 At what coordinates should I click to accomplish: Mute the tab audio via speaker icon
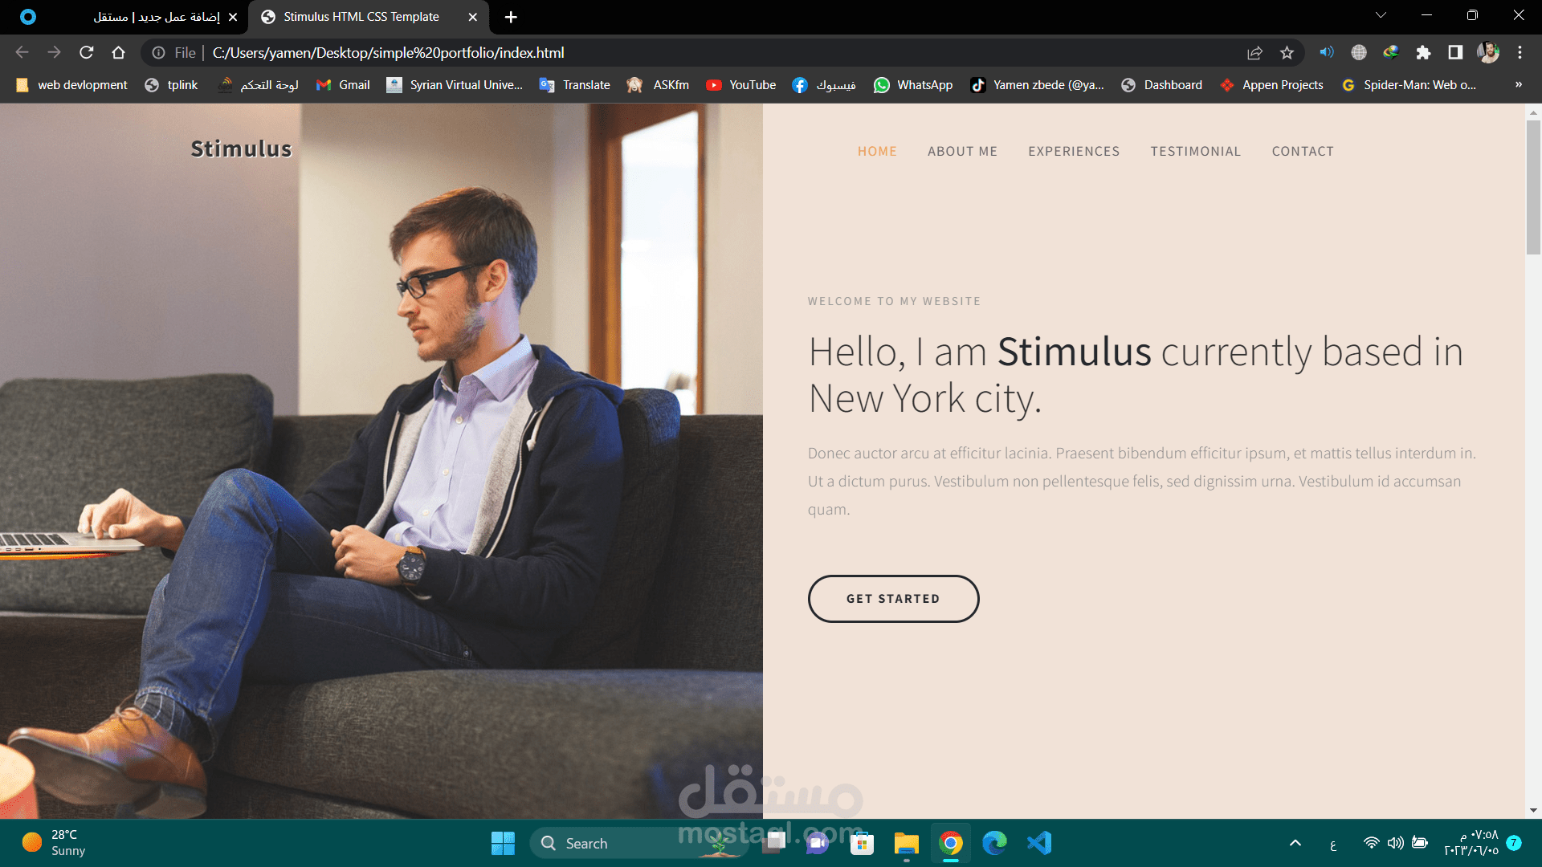[x=1326, y=52]
